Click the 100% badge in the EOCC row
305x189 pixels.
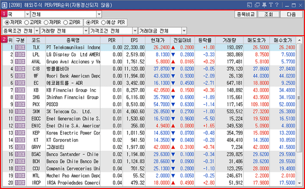pyautogui.click(x=20, y=118)
